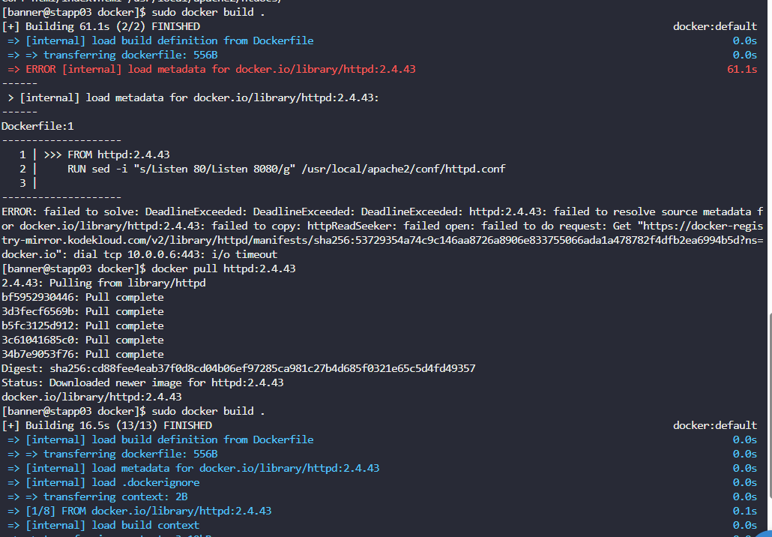Screen dimensions: 772x537
Task: Click the 'Dockerfile:1' line
Action: tap(37, 126)
